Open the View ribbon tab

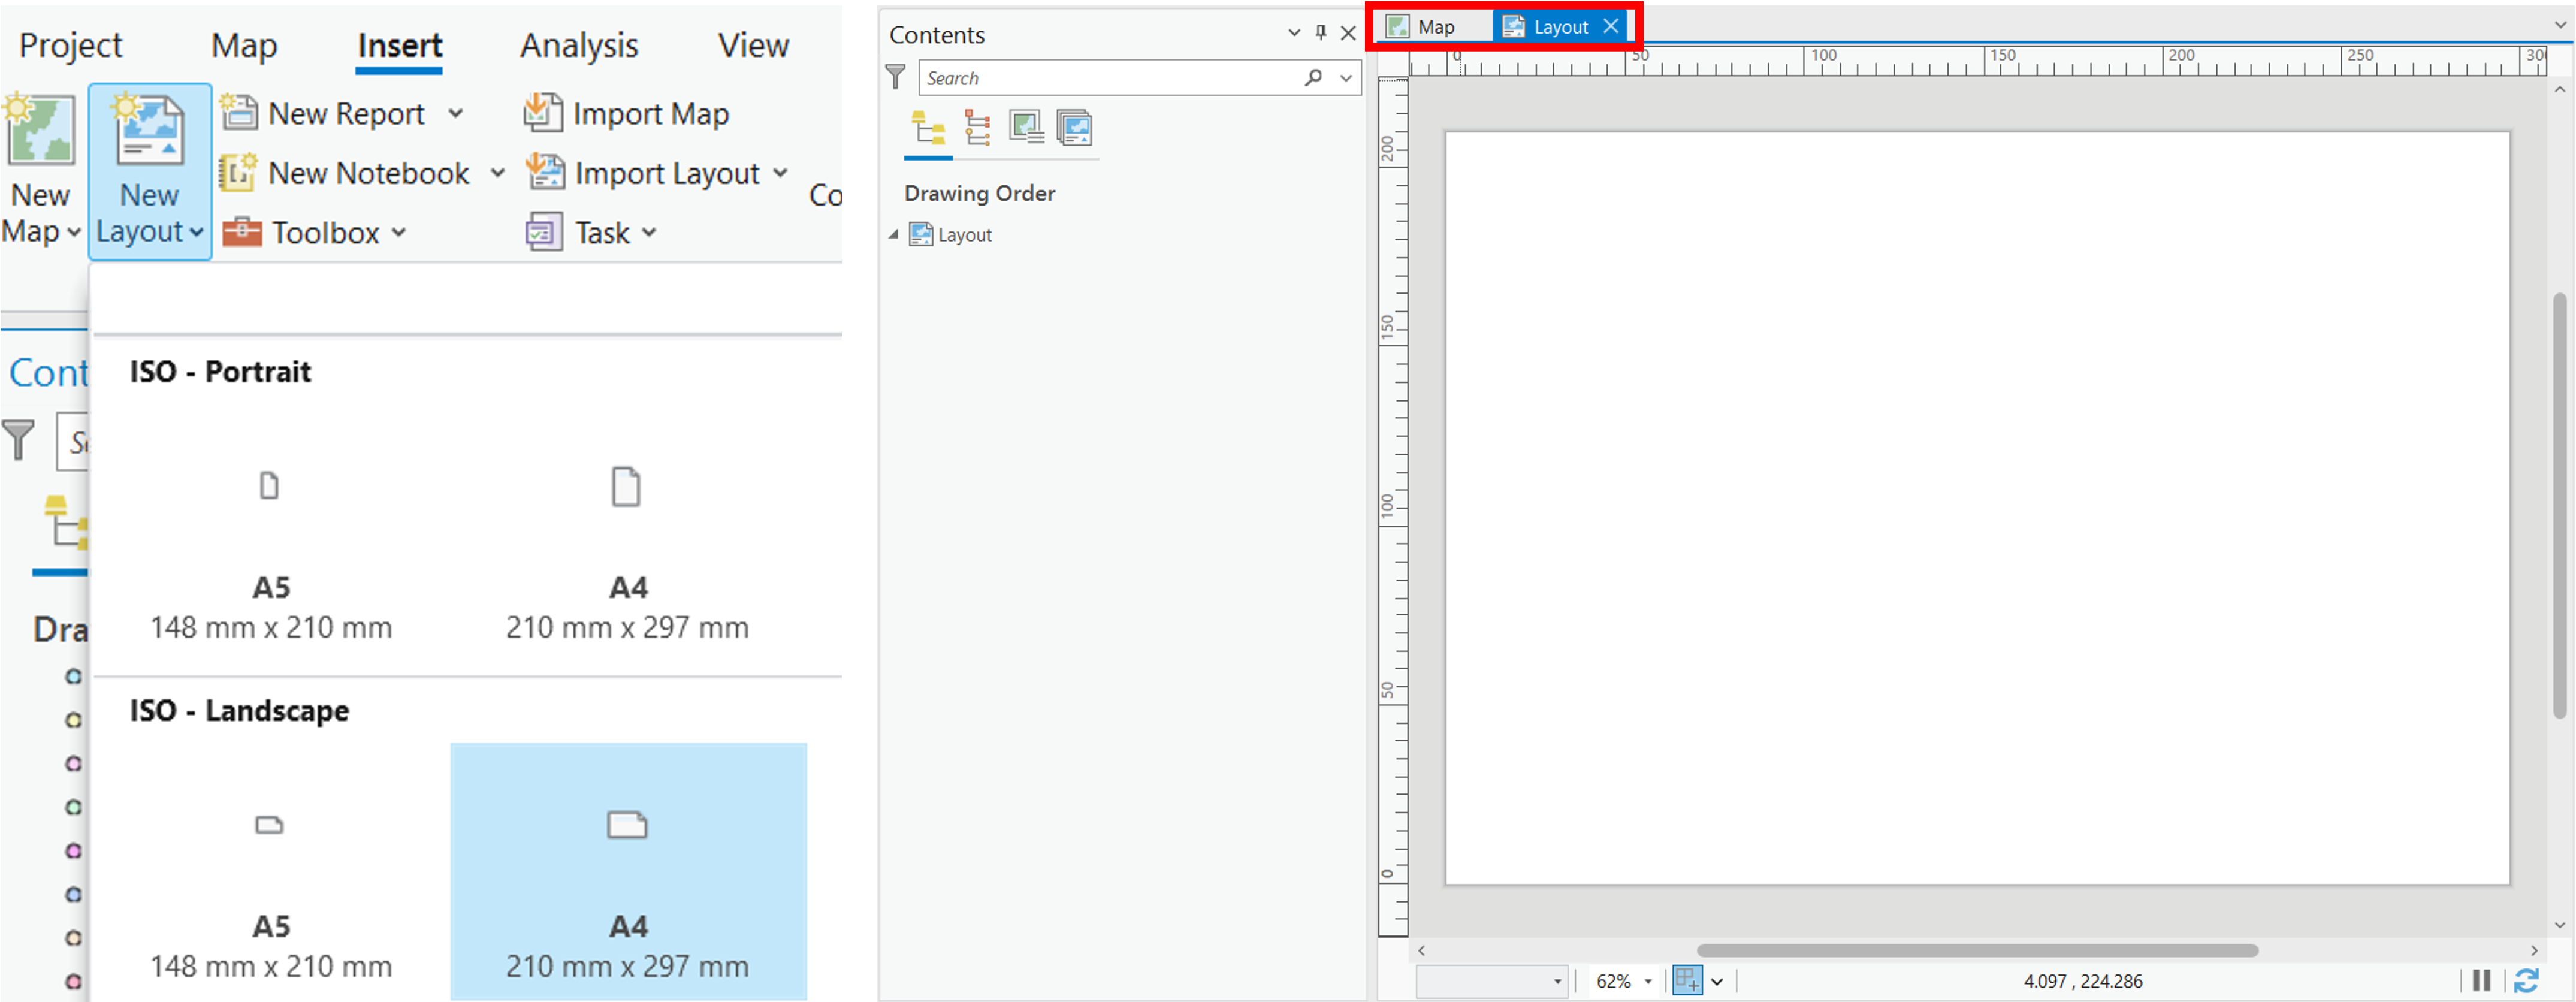point(753,45)
